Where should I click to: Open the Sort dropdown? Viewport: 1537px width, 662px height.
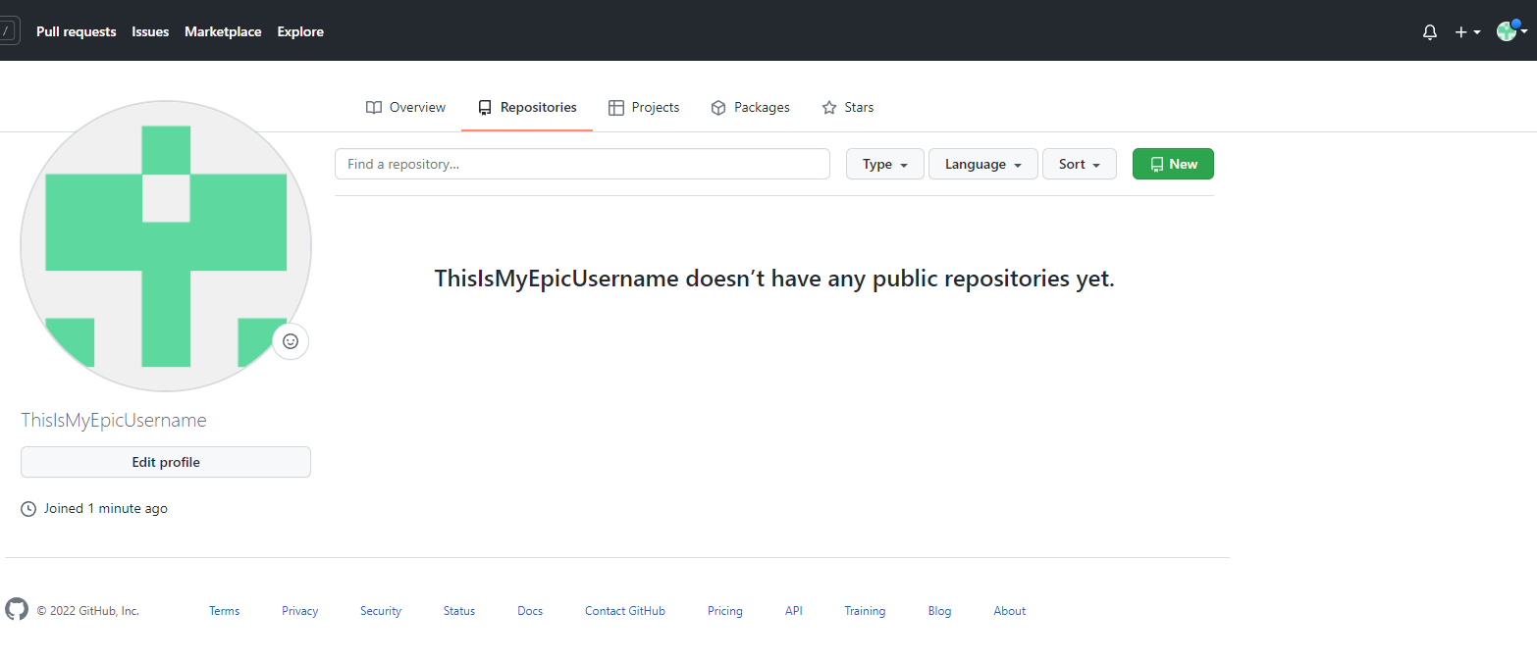point(1079,164)
